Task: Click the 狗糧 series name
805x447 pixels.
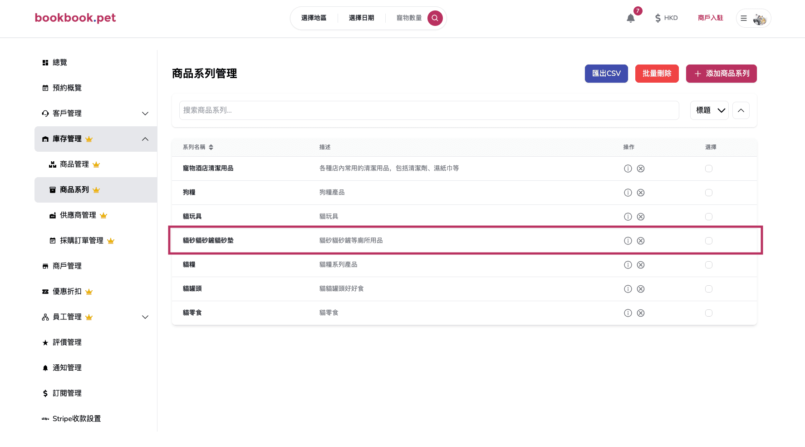Action: (189, 193)
